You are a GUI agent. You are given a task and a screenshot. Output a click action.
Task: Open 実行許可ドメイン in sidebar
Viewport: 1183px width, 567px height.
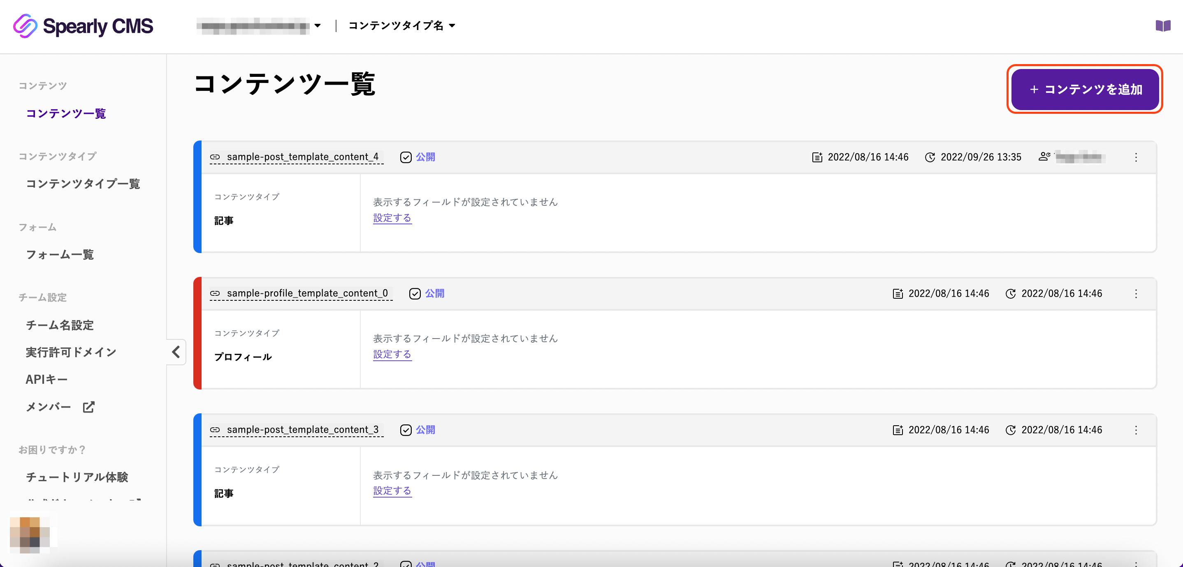tap(71, 352)
